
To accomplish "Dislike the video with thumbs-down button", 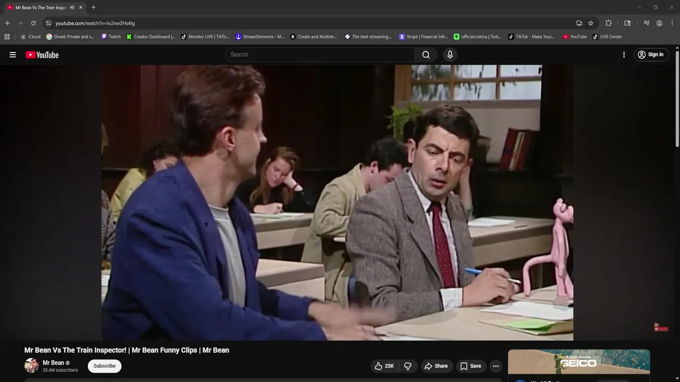I will 408,366.
